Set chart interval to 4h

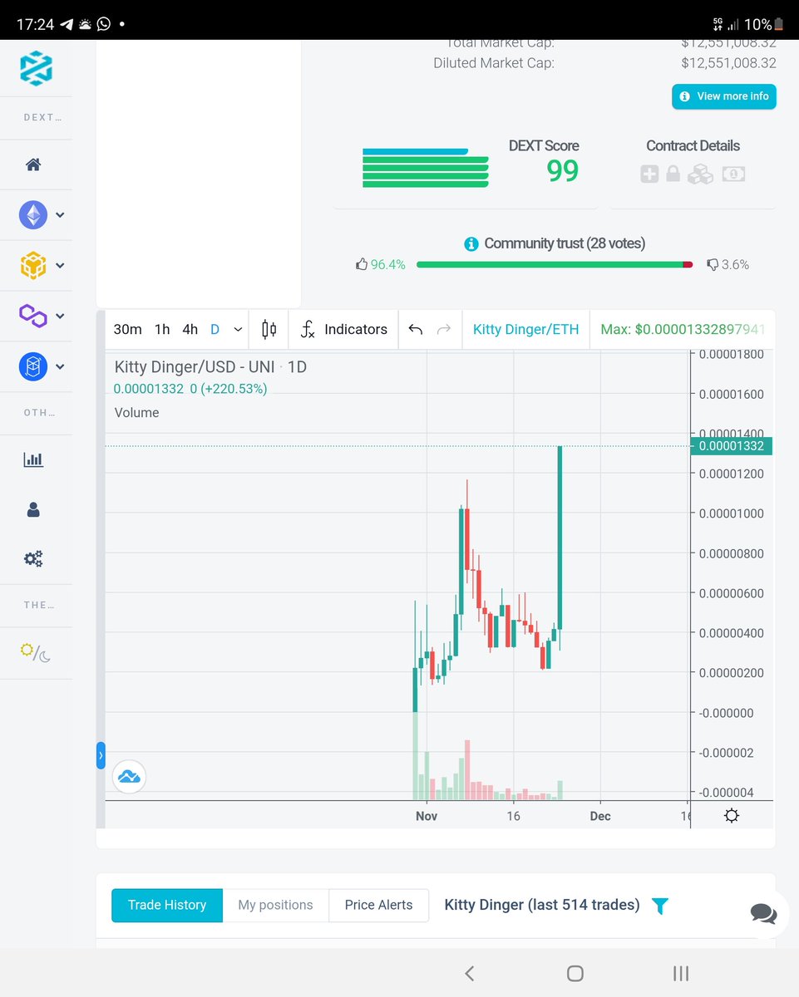(190, 329)
